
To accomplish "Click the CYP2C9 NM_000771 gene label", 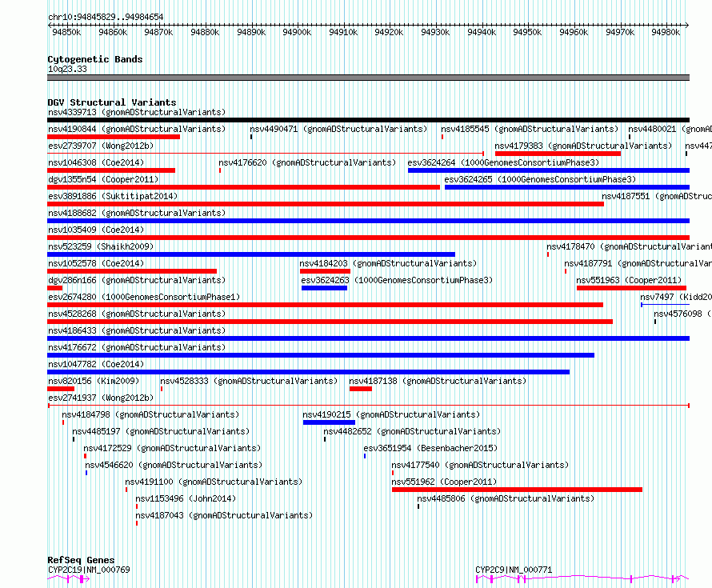I will 514,570.
